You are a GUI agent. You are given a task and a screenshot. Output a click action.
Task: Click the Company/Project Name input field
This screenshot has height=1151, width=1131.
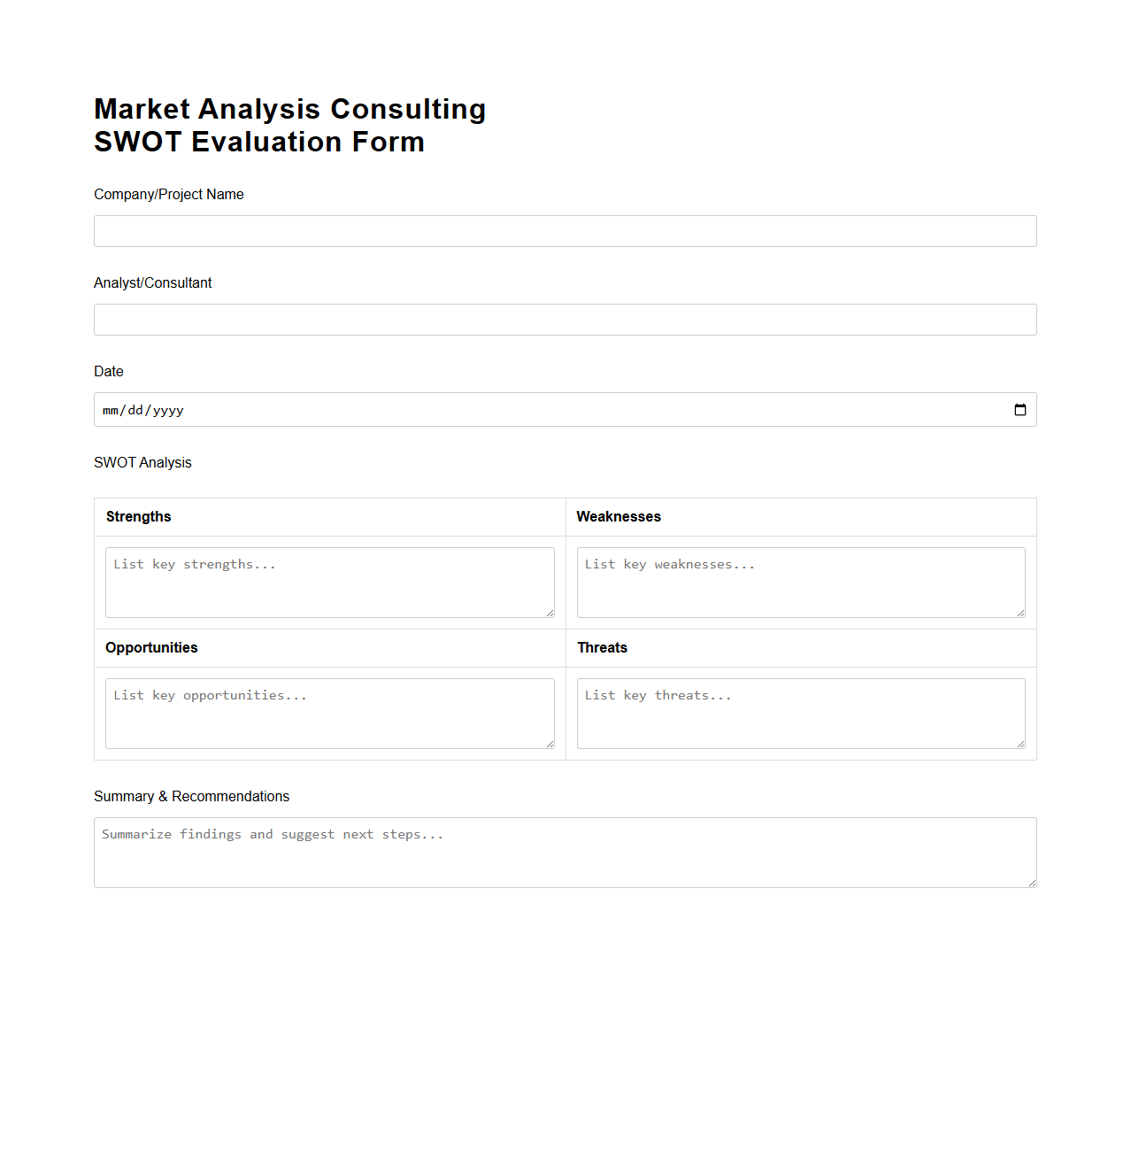click(x=565, y=231)
